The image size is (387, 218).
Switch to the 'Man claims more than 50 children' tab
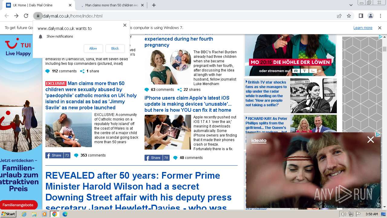pos(112,5)
